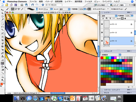Click the Redo arrow icon

click(37, 5)
